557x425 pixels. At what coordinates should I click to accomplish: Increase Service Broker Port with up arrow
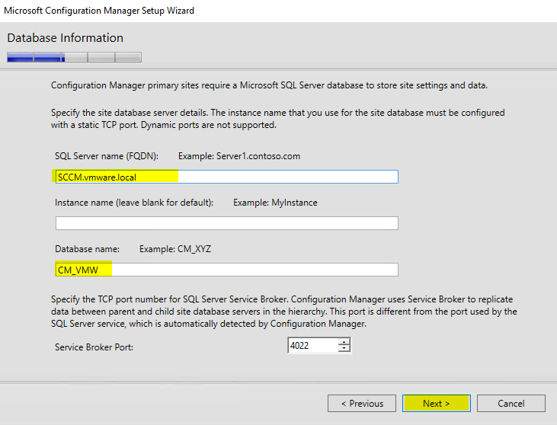pyautogui.click(x=344, y=342)
